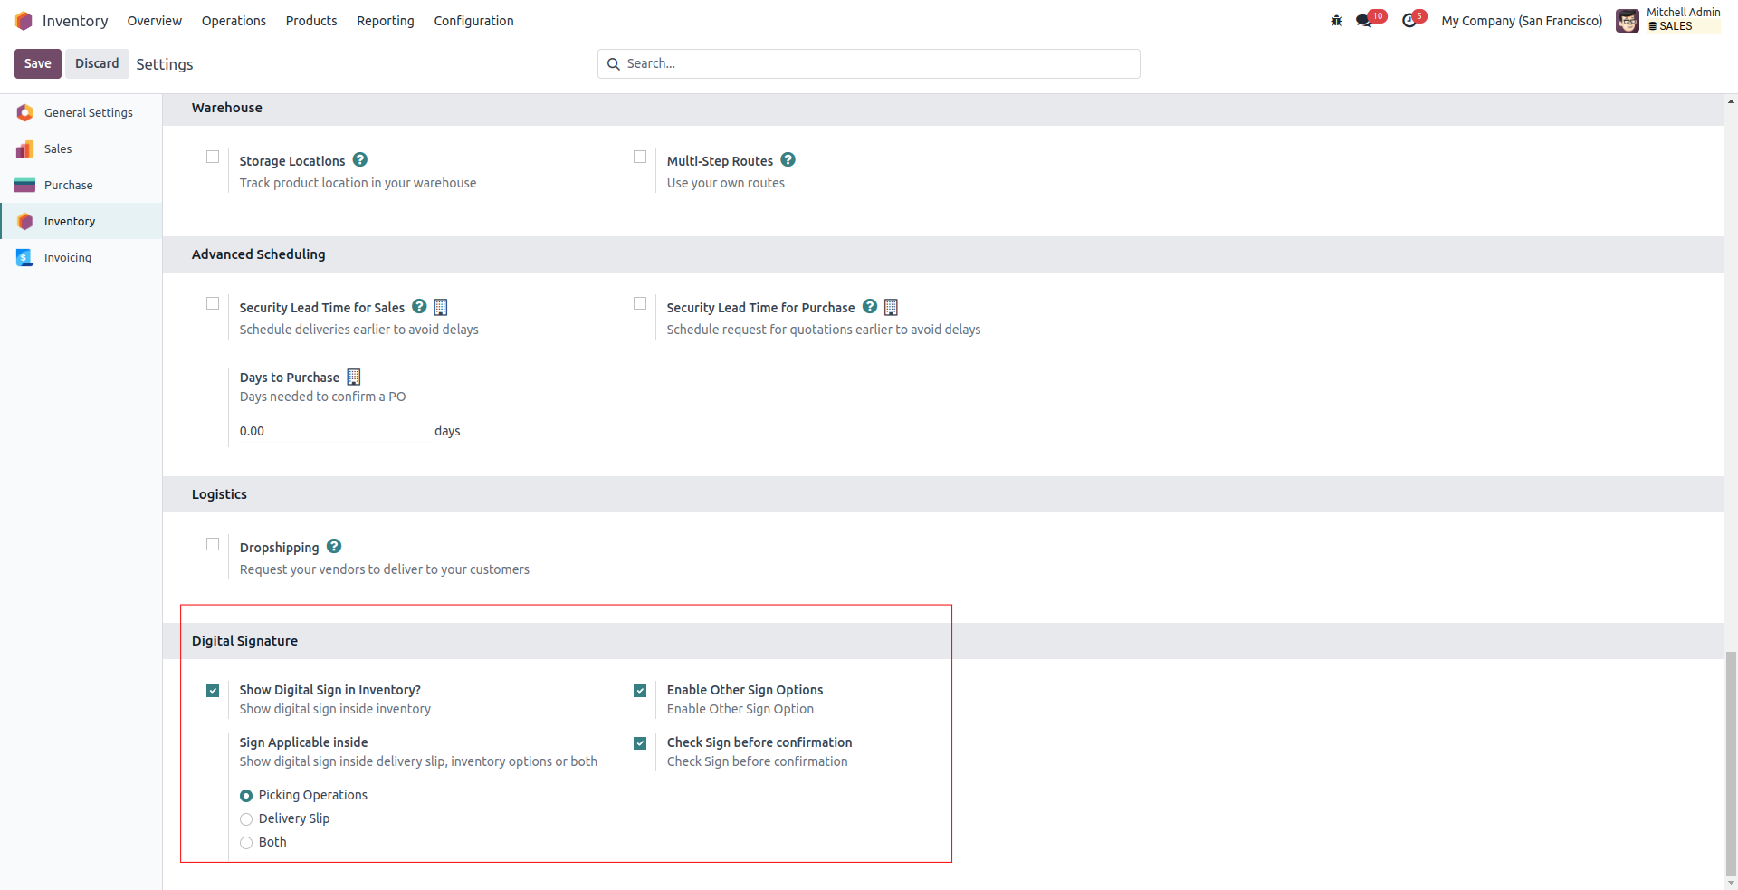Viewport: 1738px width, 890px height.
Task: Enable the Storage Locations checkbox
Action: click(x=213, y=157)
